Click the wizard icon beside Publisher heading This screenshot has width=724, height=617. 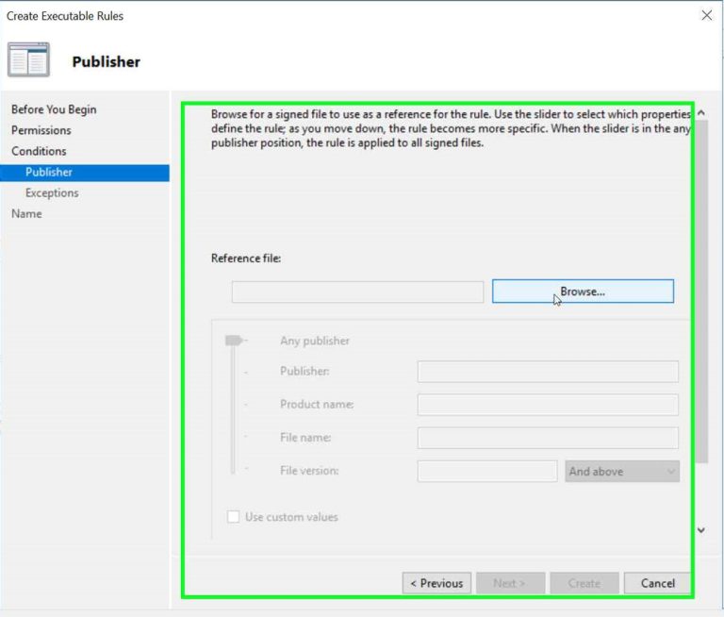pos(28,60)
